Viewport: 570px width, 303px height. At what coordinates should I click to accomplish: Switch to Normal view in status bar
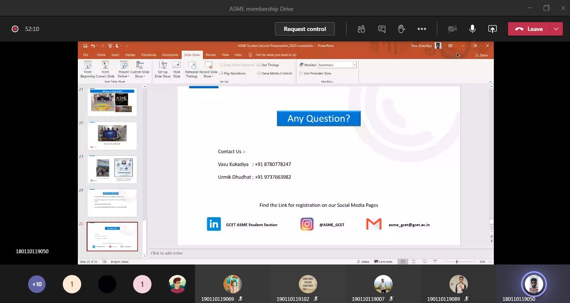[x=403, y=262]
